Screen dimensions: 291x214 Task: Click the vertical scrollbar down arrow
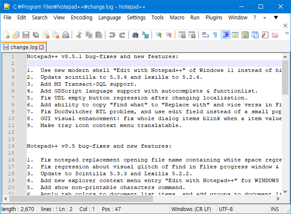285,192
